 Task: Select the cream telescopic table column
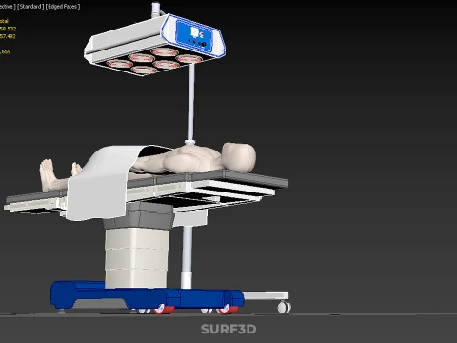click(136, 258)
